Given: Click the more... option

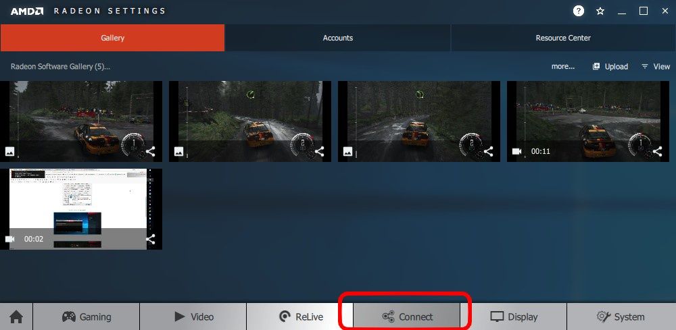Looking at the screenshot, I should click(562, 66).
